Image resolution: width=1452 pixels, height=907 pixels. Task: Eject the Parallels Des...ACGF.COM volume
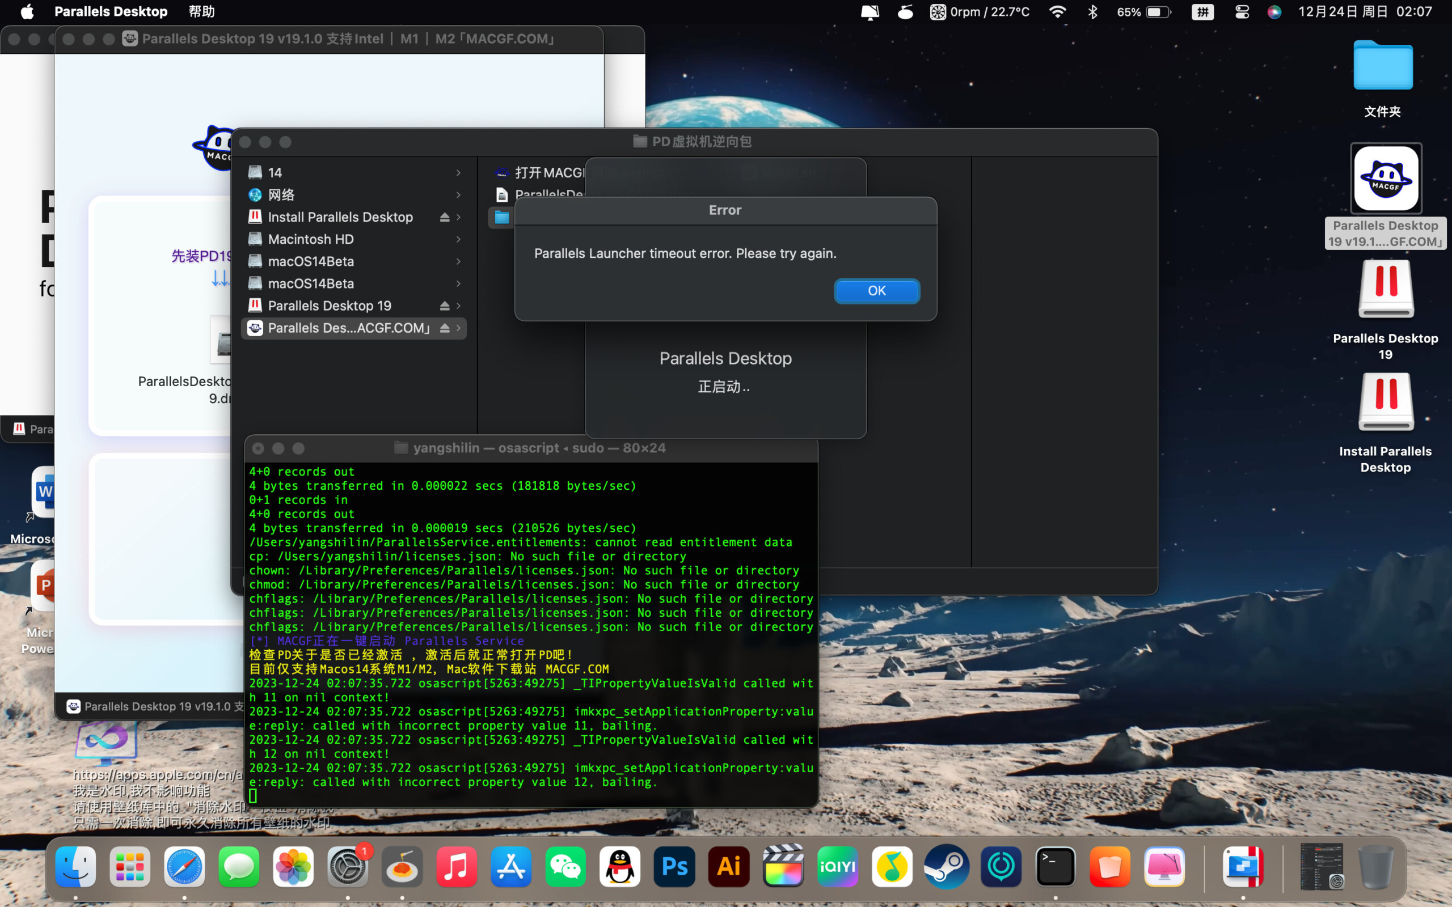point(445,328)
